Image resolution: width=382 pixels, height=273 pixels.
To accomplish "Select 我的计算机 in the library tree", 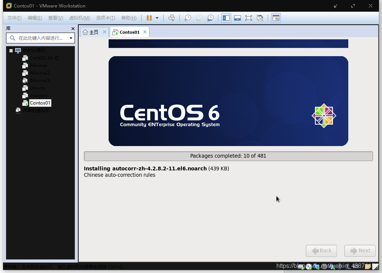I will point(34,51).
